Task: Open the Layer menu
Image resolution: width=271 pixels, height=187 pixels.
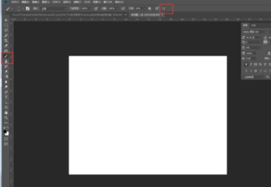Action: click(x=46, y=2)
